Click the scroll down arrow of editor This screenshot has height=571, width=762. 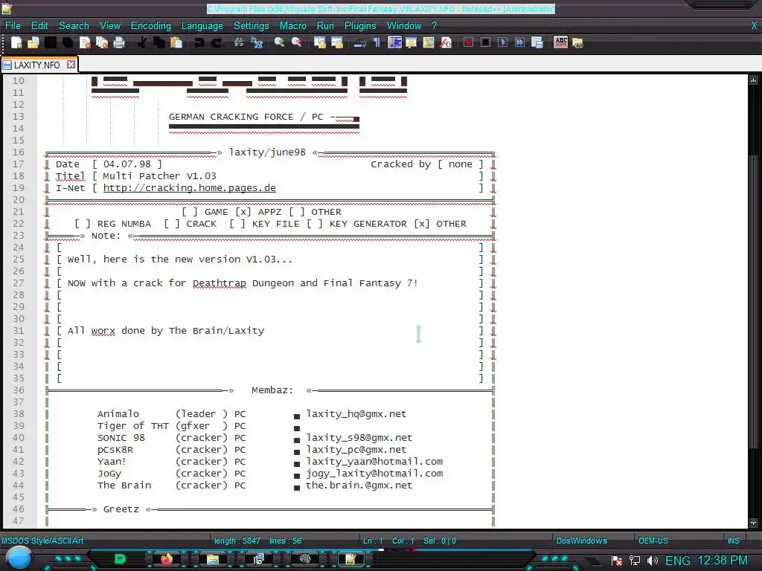[753, 523]
